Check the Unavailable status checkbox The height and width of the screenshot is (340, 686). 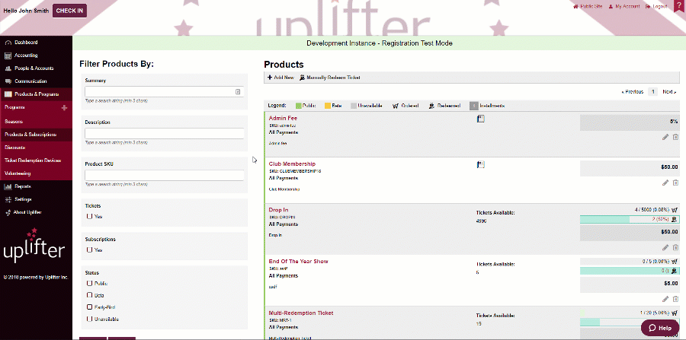click(x=90, y=319)
